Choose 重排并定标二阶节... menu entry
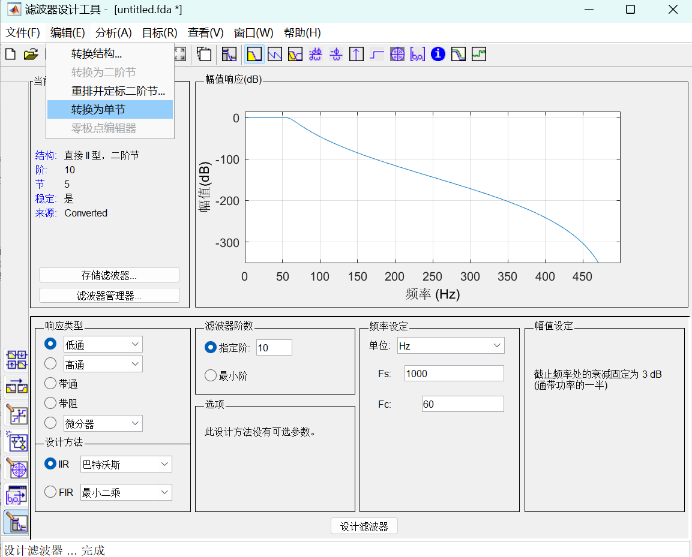Image resolution: width=692 pixels, height=557 pixels. pos(110,91)
